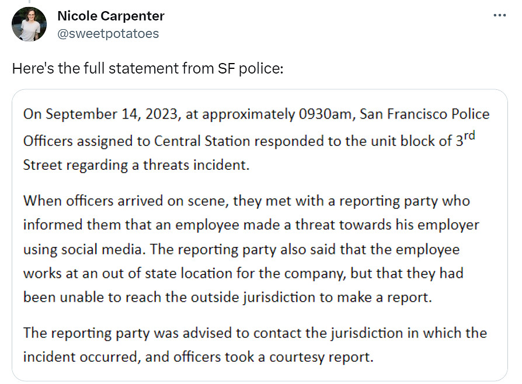Select the display name Nicole Carpenter
This screenshot has height=384, width=522.
[x=110, y=16]
